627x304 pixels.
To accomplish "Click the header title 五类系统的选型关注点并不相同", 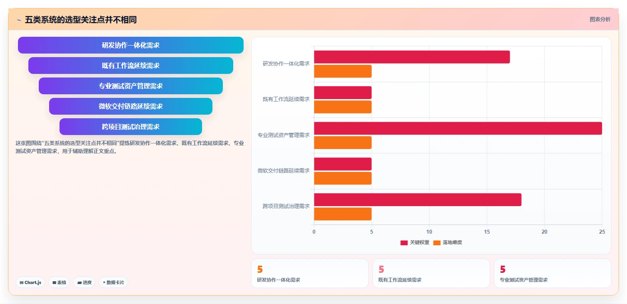I will point(81,20).
